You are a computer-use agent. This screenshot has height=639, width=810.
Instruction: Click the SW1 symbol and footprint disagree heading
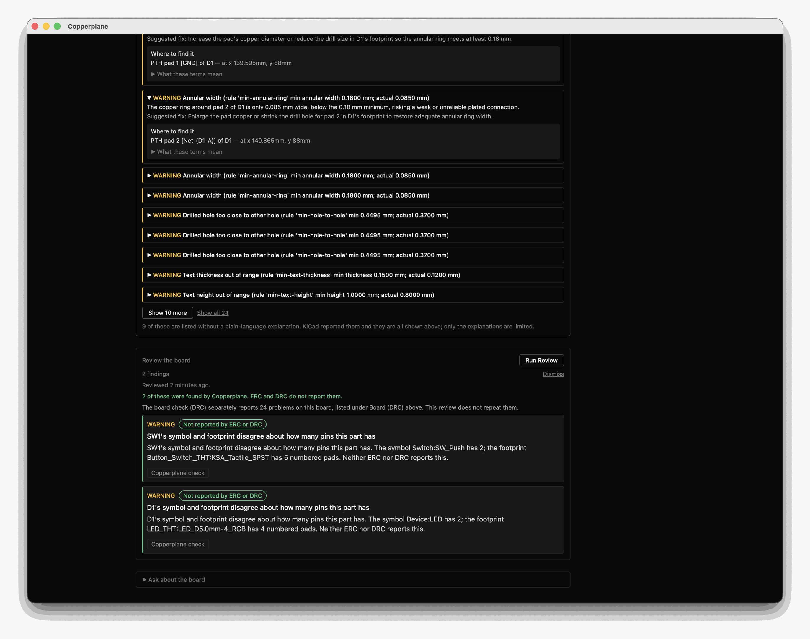click(x=261, y=436)
